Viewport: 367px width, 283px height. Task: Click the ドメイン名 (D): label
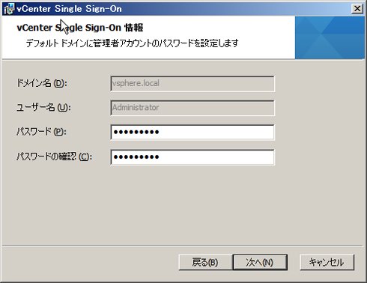[42, 83]
